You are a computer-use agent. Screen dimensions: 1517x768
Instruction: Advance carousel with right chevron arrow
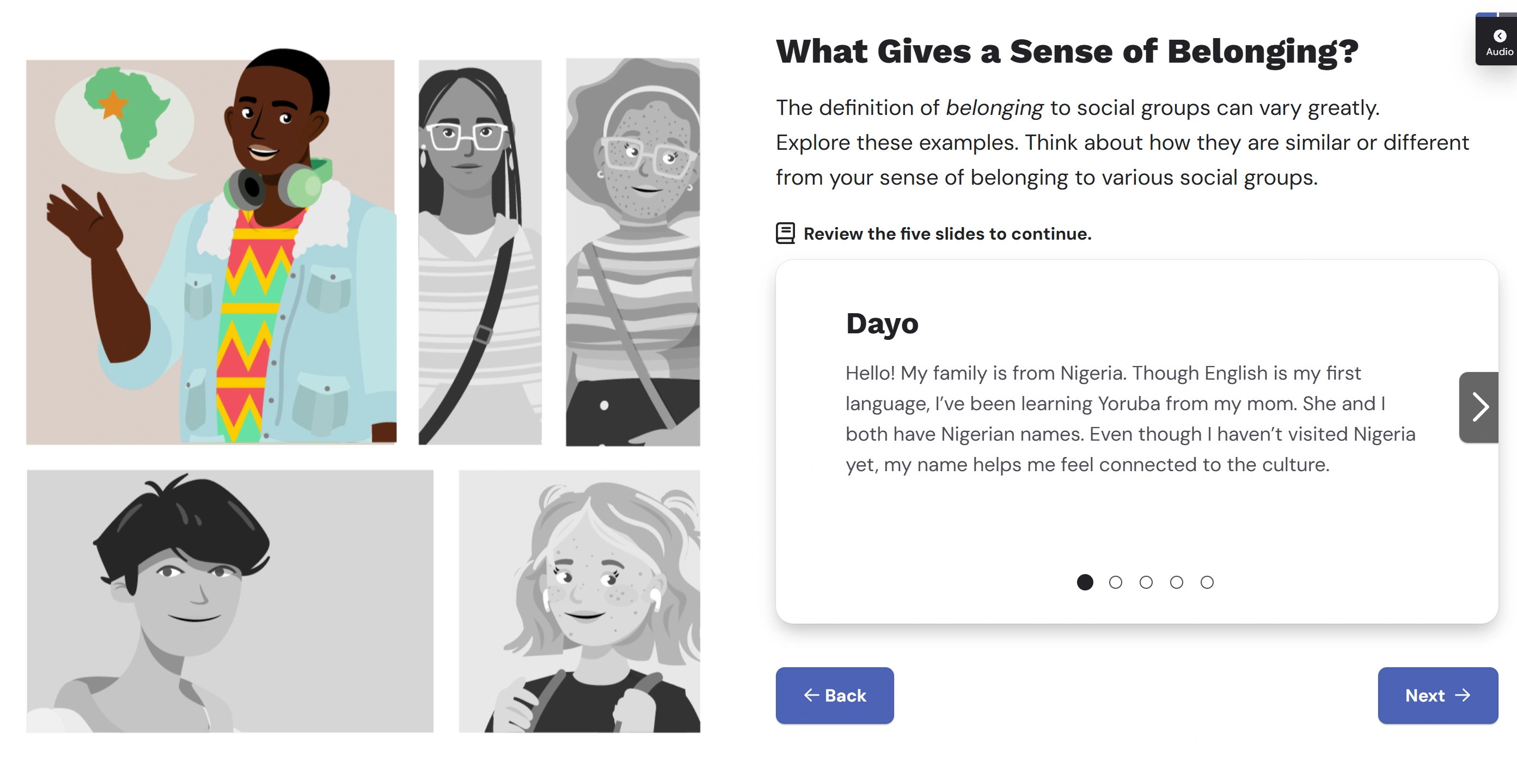point(1479,407)
